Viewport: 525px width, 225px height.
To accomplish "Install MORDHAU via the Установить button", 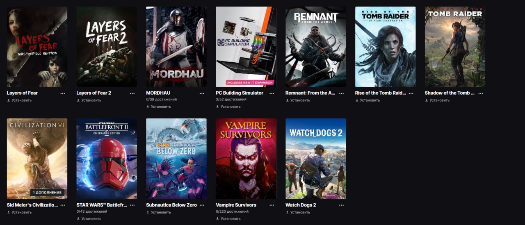I will tap(159, 107).
